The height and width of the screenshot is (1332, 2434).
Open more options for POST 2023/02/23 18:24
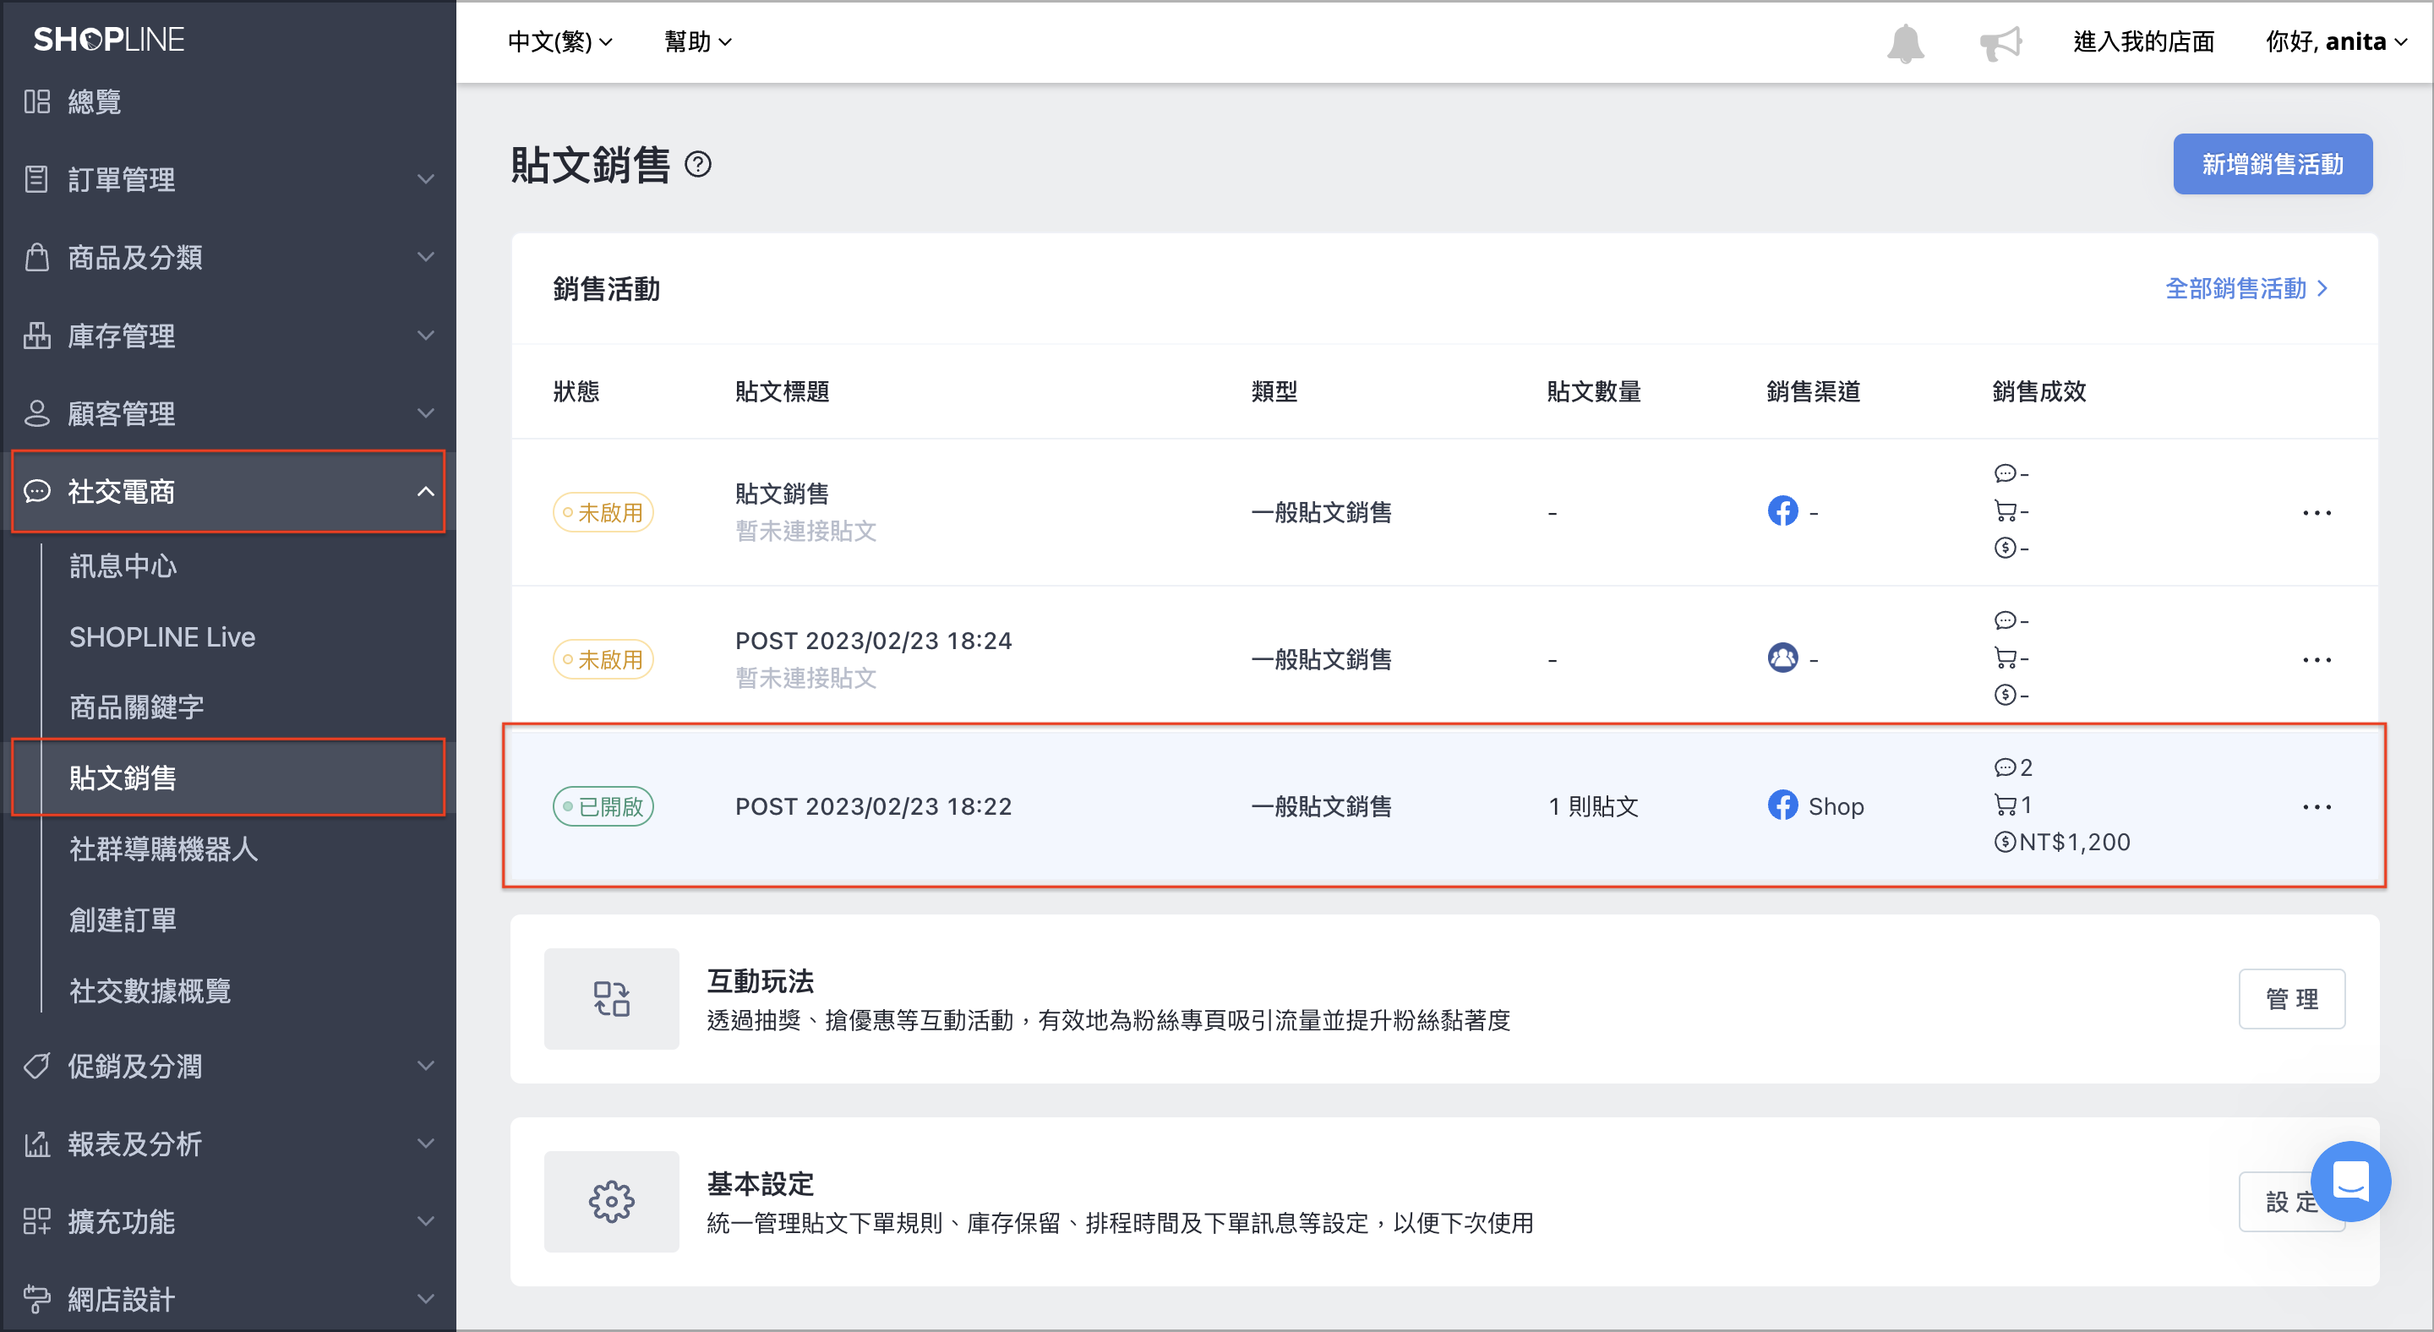tap(2316, 659)
